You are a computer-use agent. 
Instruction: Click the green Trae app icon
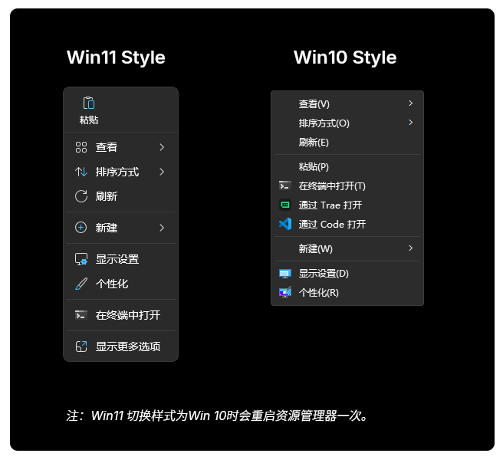point(285,205)
